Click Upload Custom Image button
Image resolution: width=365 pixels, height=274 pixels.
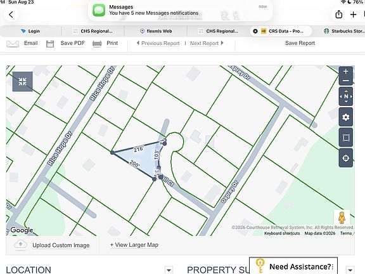tap(52, 245)
